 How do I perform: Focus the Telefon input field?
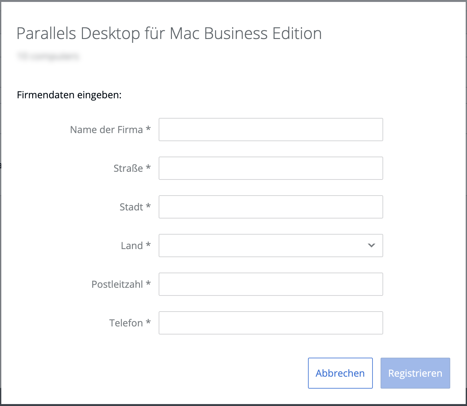271,323
